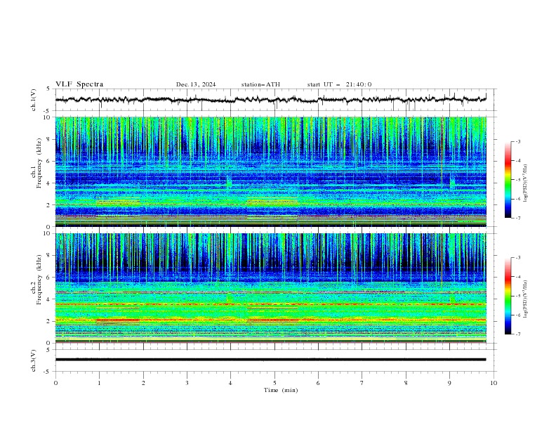The height and width of the screenshot is (430, 556).
Task: Click the ch.3 flat black waveform trace
Action: pyautogui.click(x=271, y=360)
